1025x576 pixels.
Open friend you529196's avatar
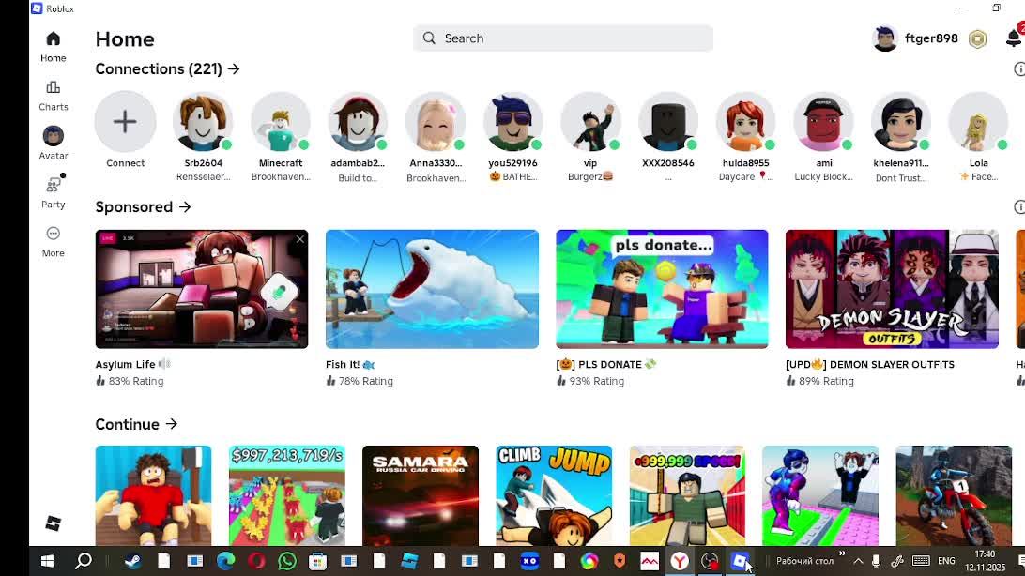click(x=513, y=122)
